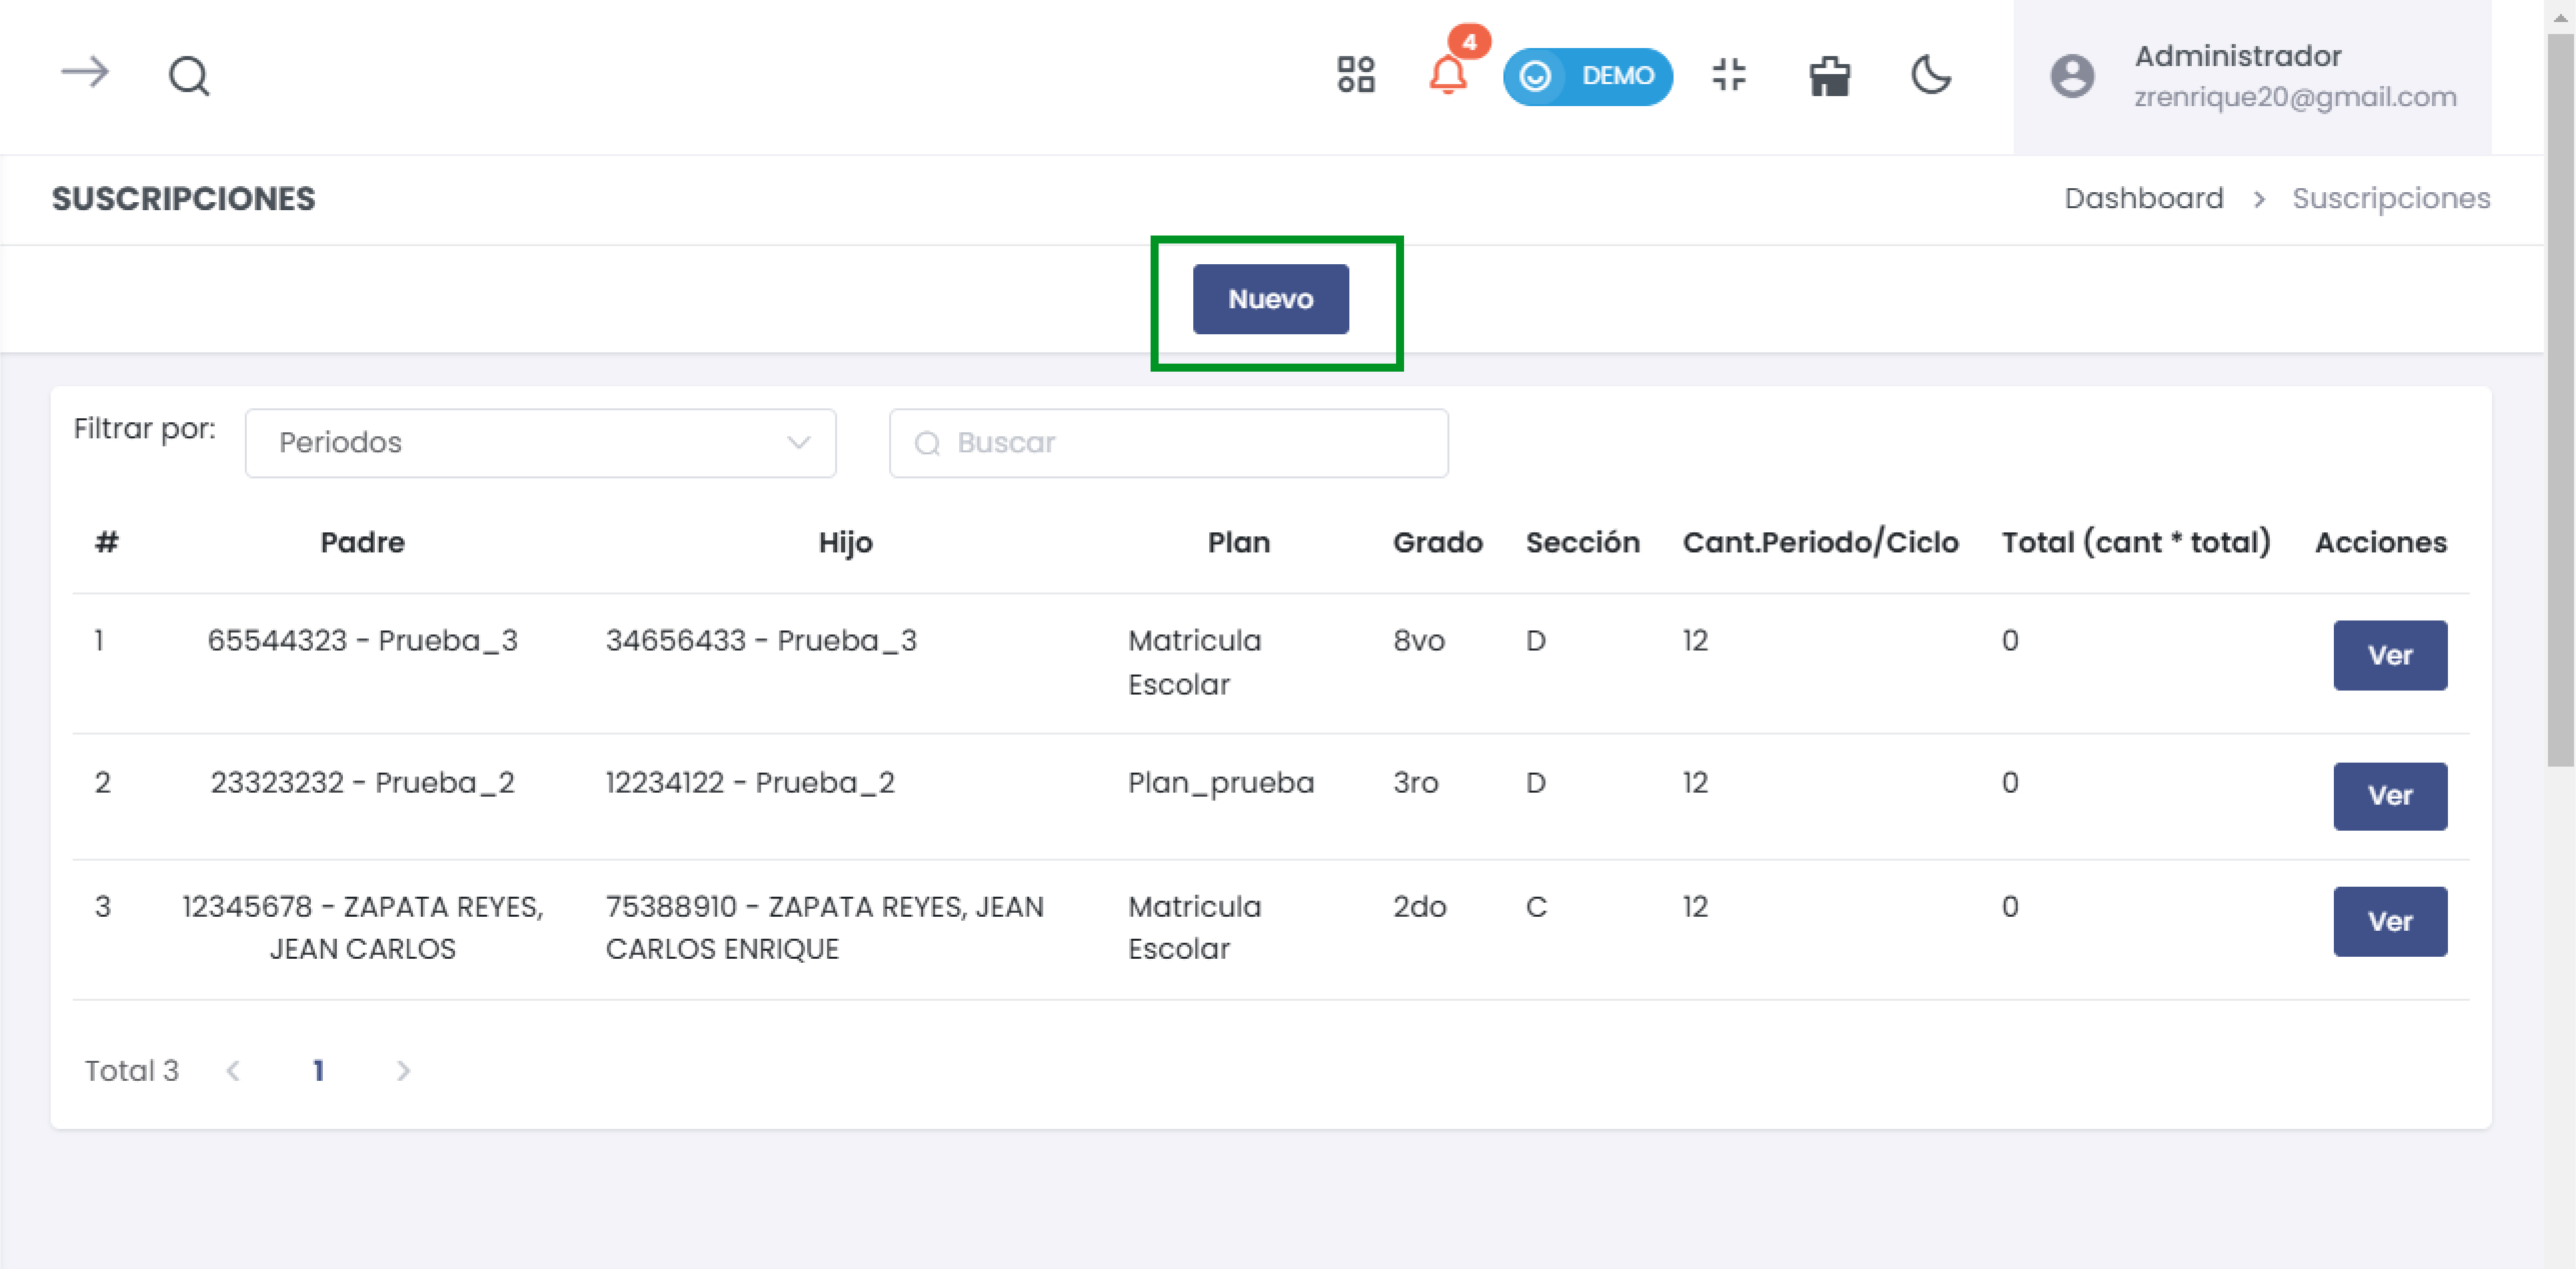Switch to dark mode moon icon
The height and width of the screenshot is (1269, 2576).
1931,75
